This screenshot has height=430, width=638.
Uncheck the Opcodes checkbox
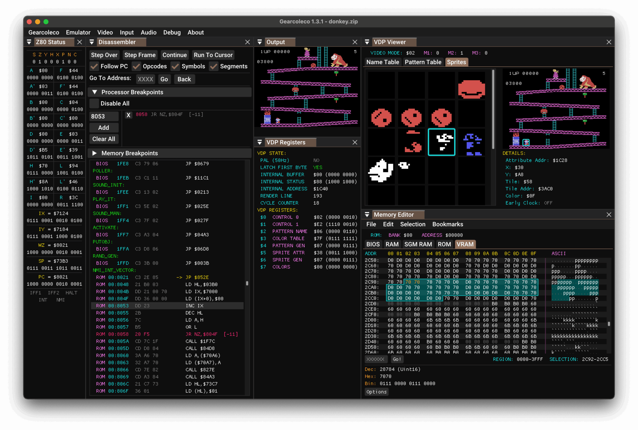click(136, 66)
